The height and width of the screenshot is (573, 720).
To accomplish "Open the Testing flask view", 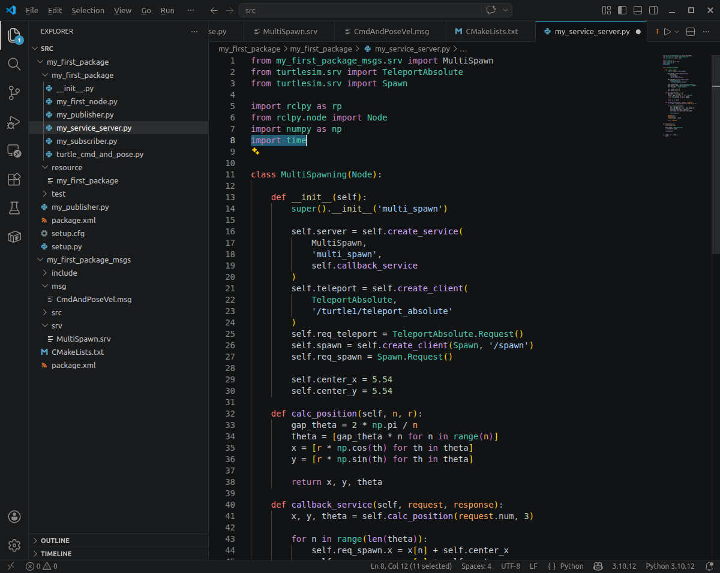I will 14,207.
